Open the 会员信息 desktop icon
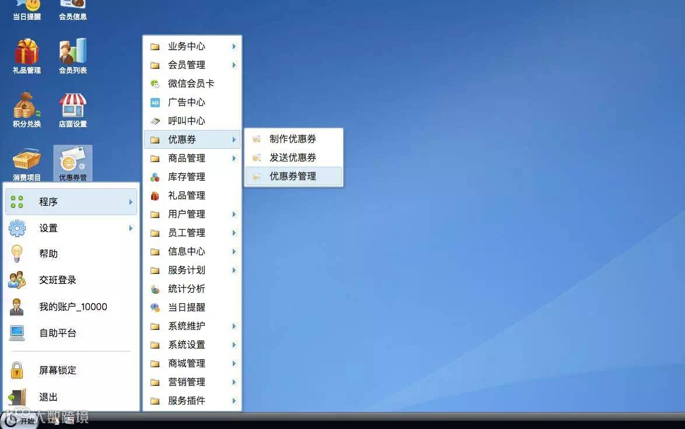 pyautogui.click(x=73, y=10)
